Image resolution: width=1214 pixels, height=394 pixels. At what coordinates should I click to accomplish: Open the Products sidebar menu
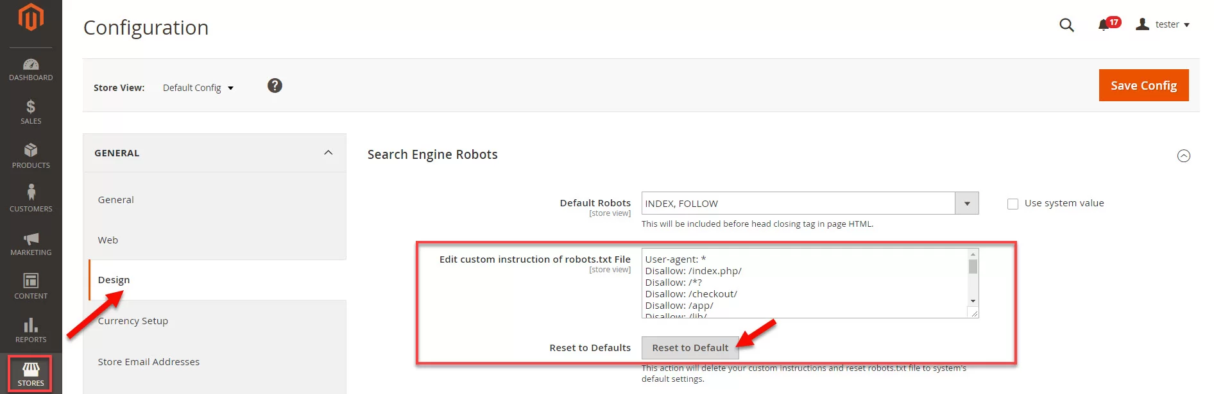[31, 156]
